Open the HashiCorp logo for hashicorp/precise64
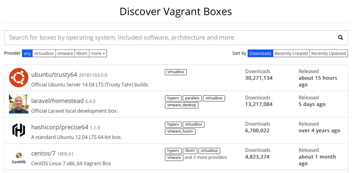 coord(19,130)
